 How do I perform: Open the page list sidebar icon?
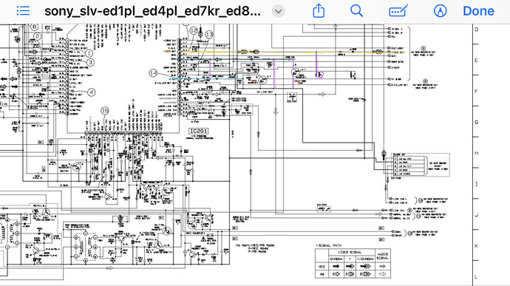tap(23, 11)
